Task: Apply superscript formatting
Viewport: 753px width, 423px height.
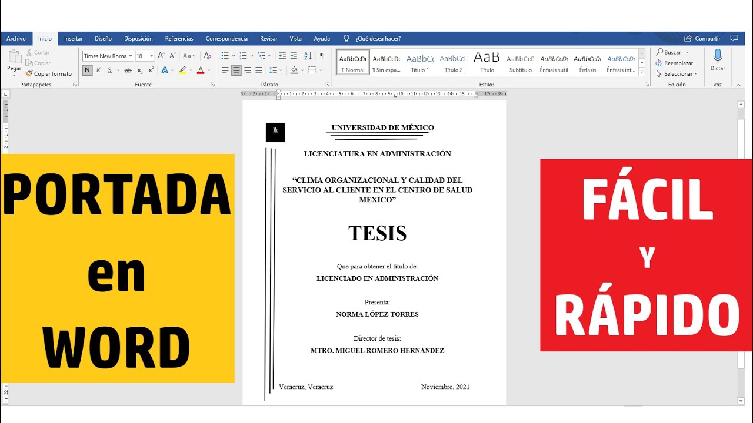Action: click(x=151, y=69)
